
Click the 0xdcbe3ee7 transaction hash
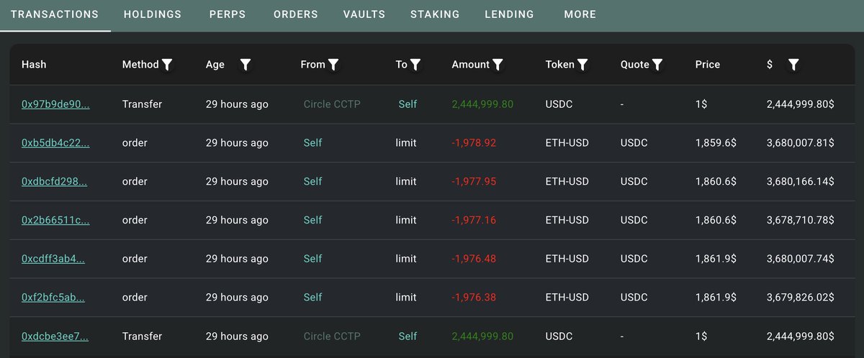(55, 336)
